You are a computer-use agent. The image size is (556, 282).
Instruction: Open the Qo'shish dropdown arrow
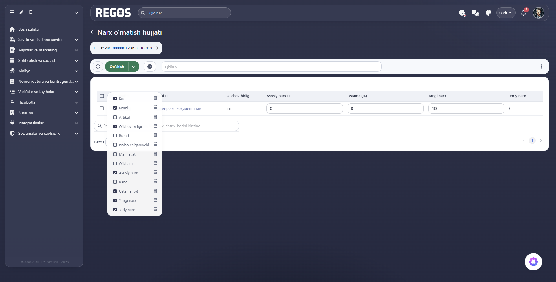[x=134, y=67]
